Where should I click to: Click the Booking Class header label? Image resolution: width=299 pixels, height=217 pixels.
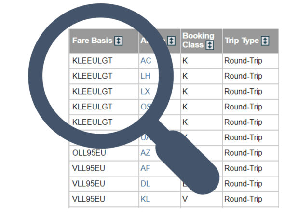198,40
